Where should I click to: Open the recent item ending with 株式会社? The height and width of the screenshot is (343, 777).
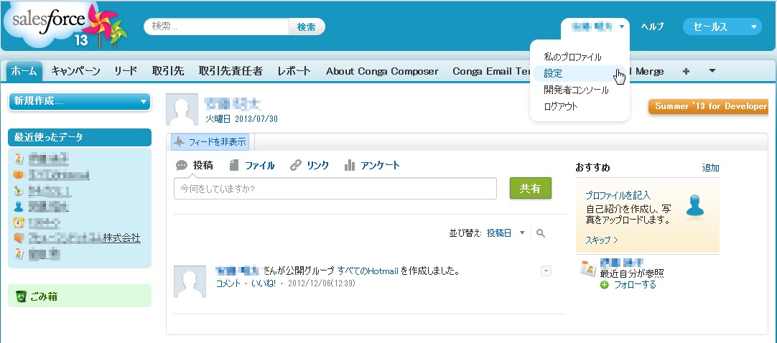[84, 238]
